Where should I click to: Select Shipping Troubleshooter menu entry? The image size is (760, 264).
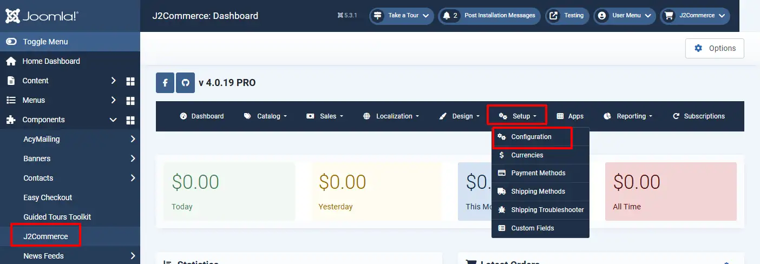[540, 210]
